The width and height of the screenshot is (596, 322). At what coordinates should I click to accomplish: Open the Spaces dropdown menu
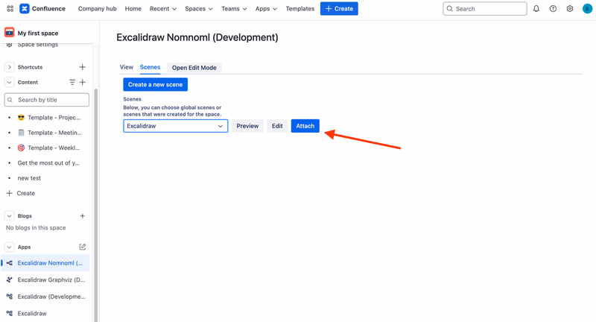click(199, 9)
